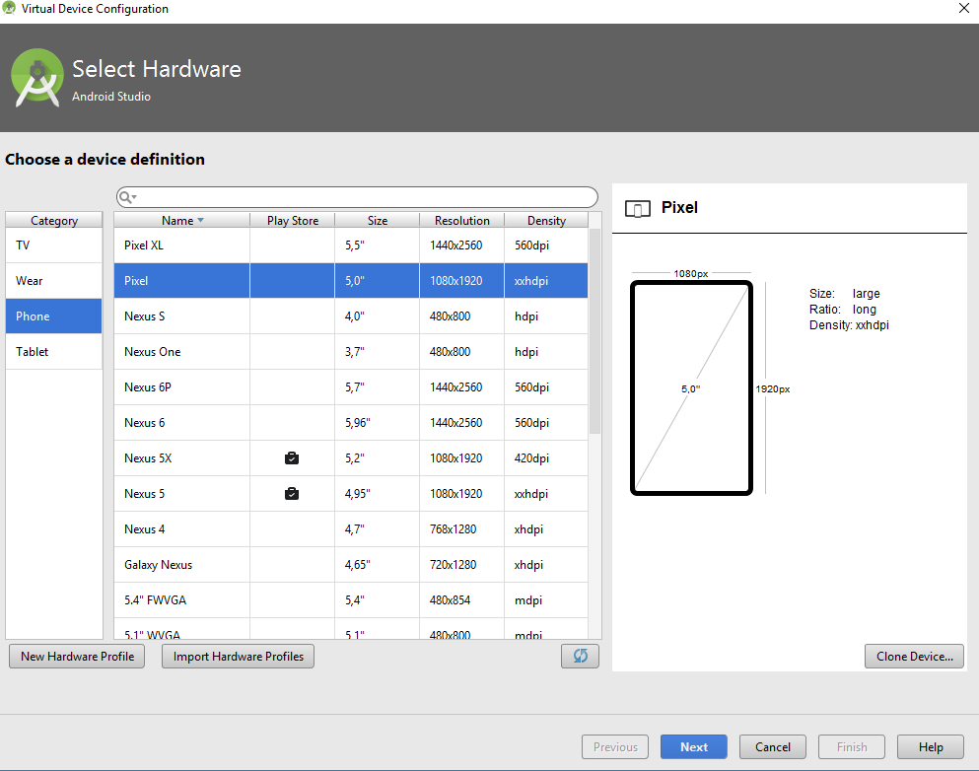Click the 420dpi density cell
The height and width of the screenshot is (771, 979).
pos(546,458)
